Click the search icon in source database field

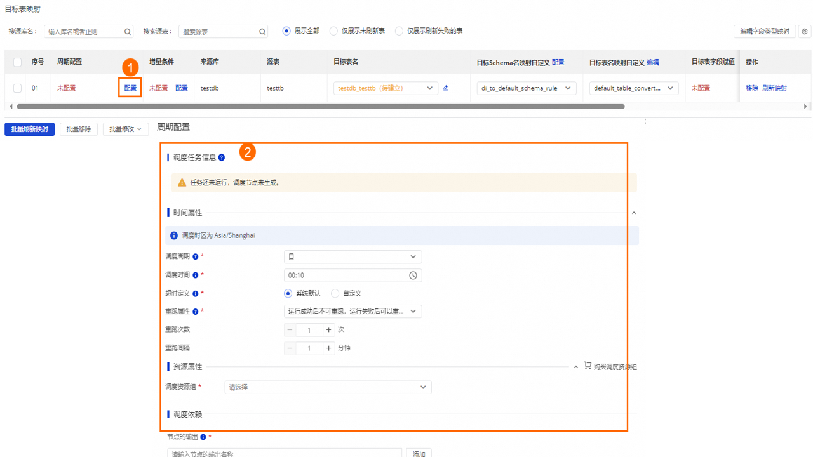pos(128,32)
